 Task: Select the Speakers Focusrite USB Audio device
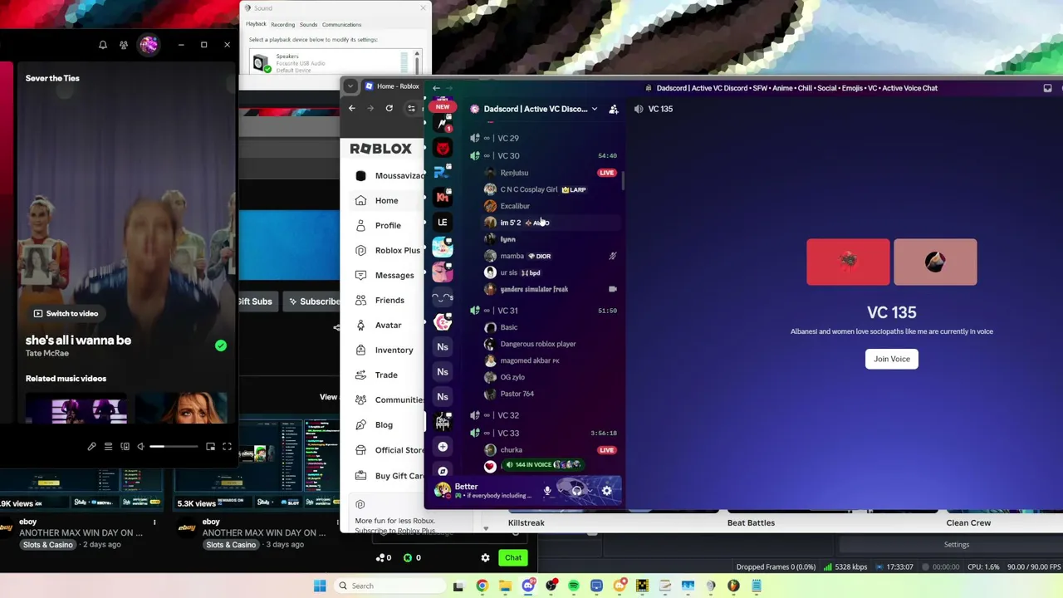[x=331, y=62]
